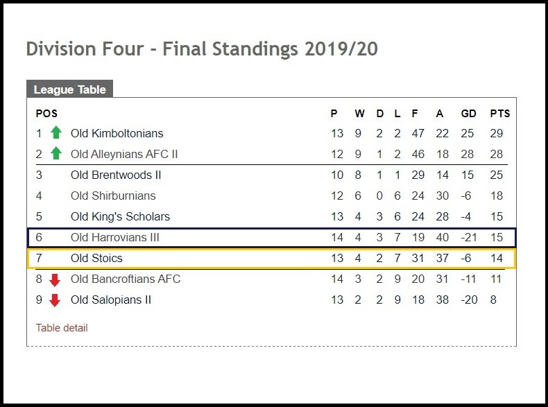Click Old Bancroftians AFC team name

pos(126,279)
